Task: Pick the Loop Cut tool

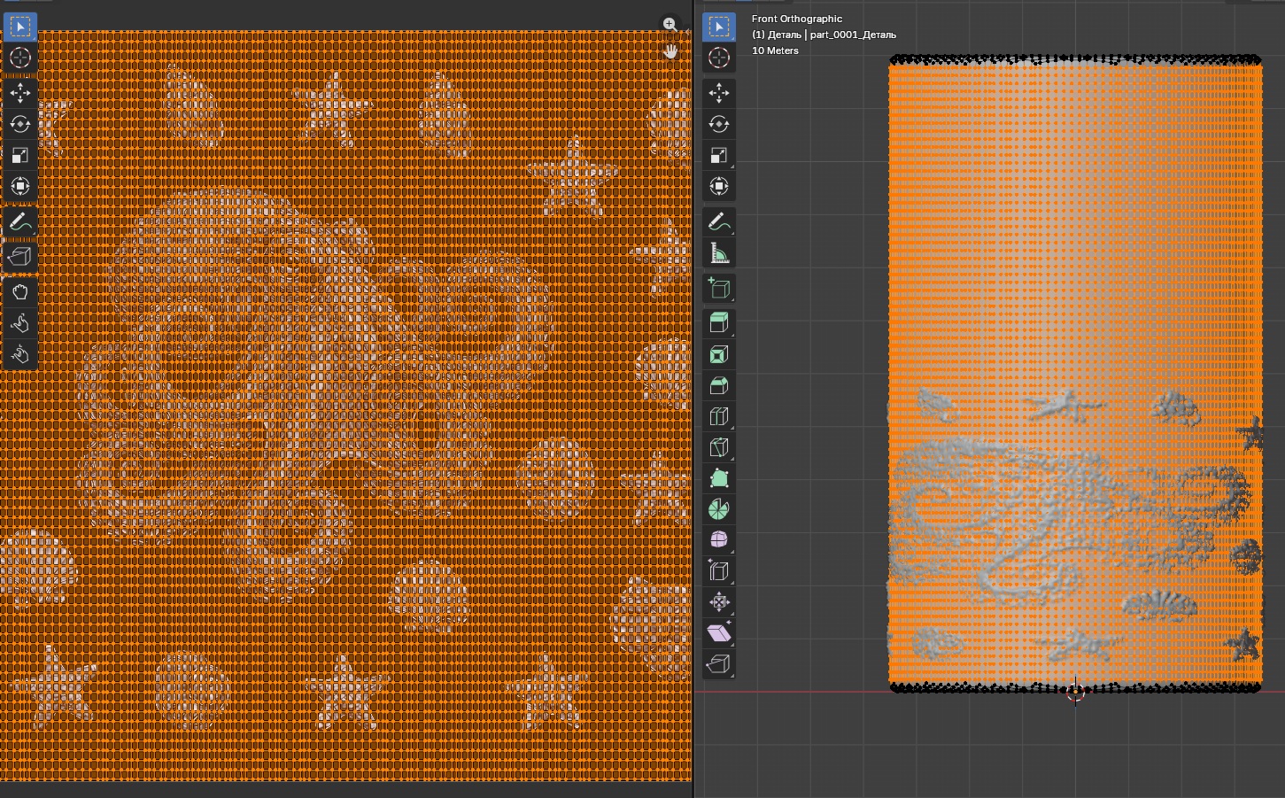Action: pos(719,417)
